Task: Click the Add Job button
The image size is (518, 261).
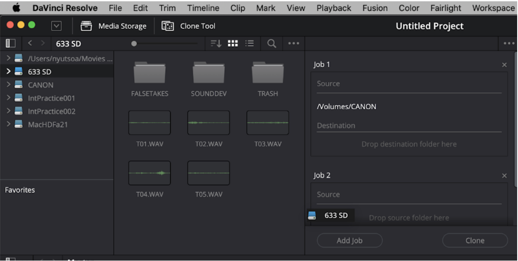Action: [x=349, y=240]
